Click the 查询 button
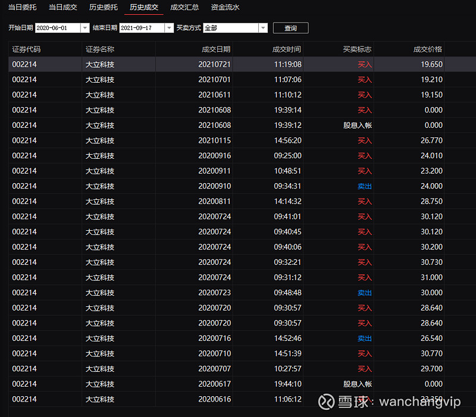The image size is (476, 417). [290, 28]
